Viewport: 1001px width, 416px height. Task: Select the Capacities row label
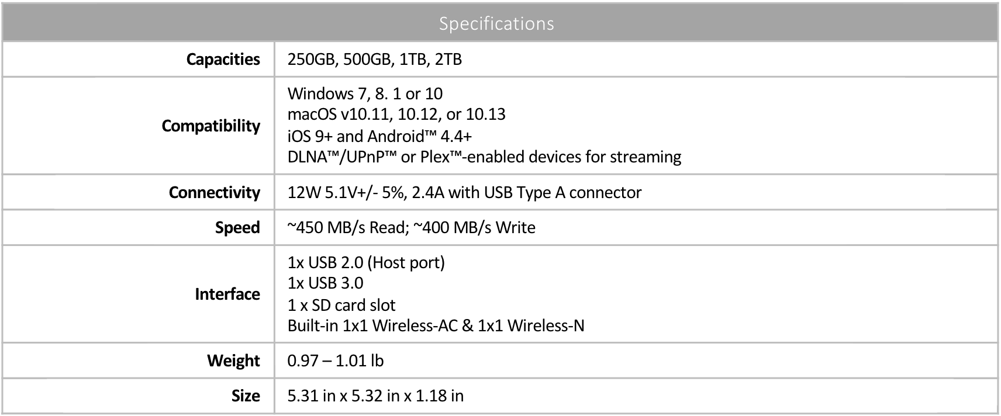(x=223, y=60)
